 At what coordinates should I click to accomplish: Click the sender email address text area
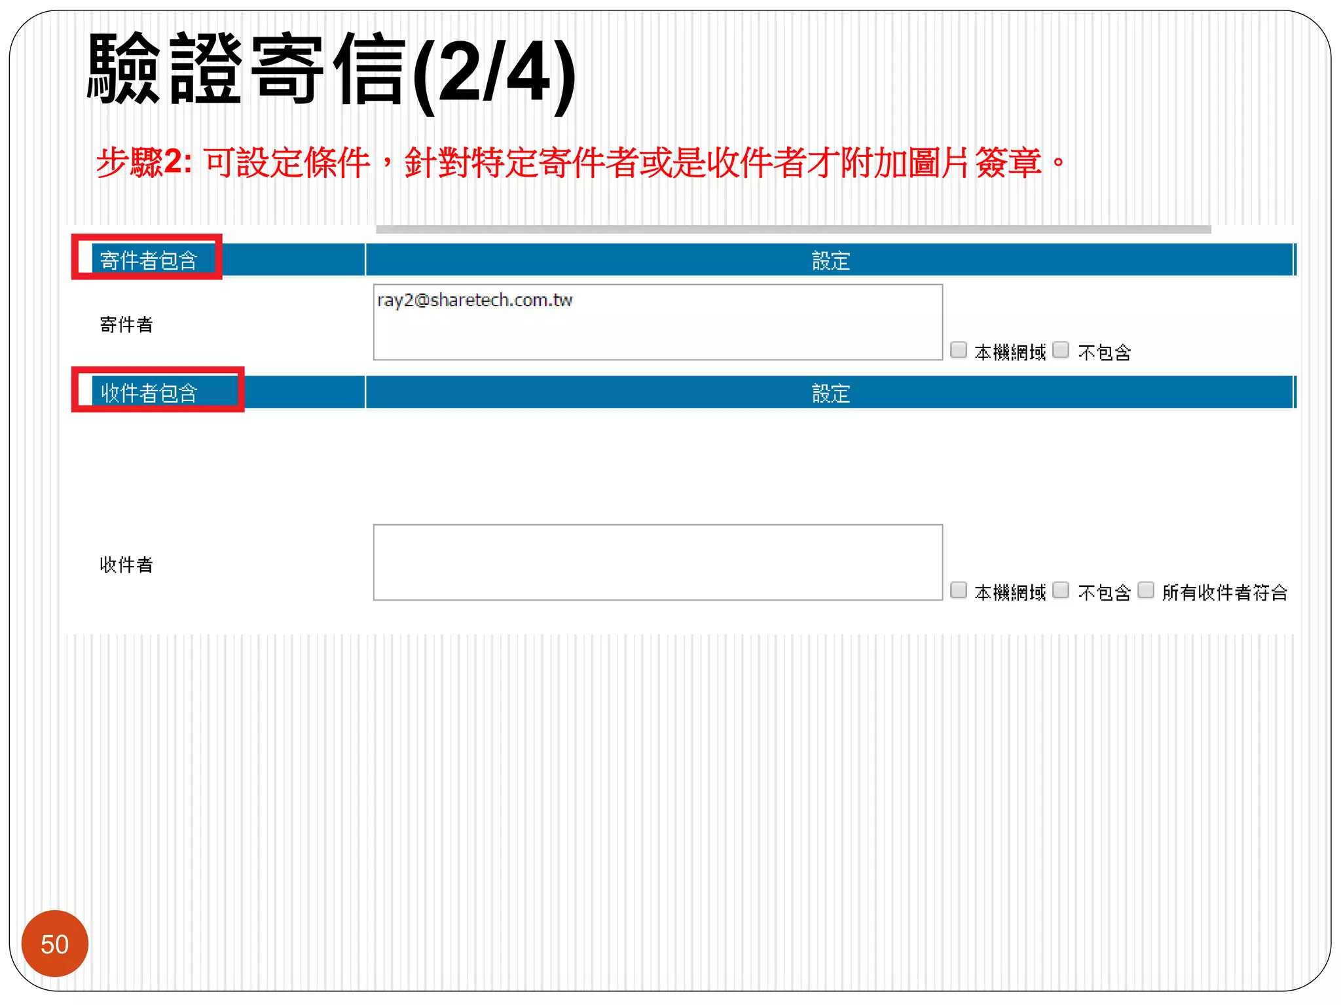tap(657, 322)
